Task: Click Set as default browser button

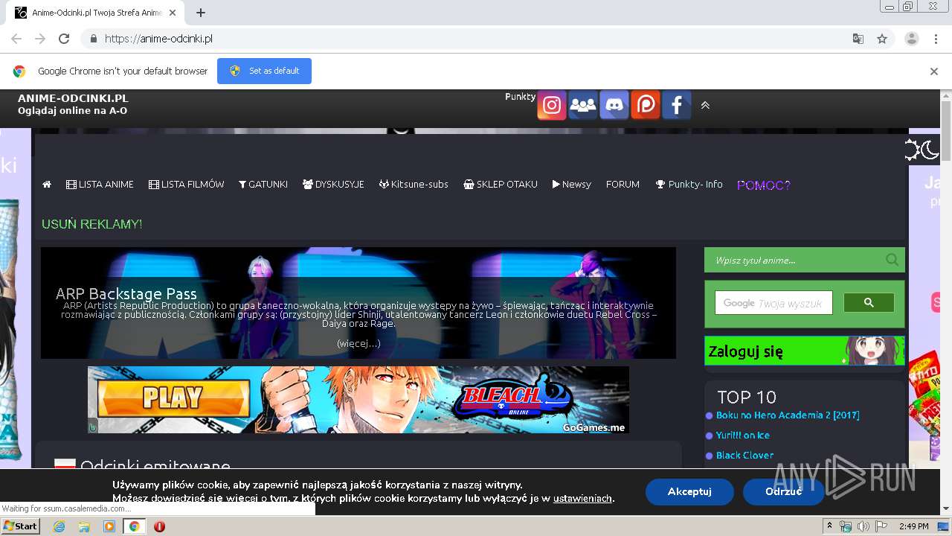Action: pos(264,71)
